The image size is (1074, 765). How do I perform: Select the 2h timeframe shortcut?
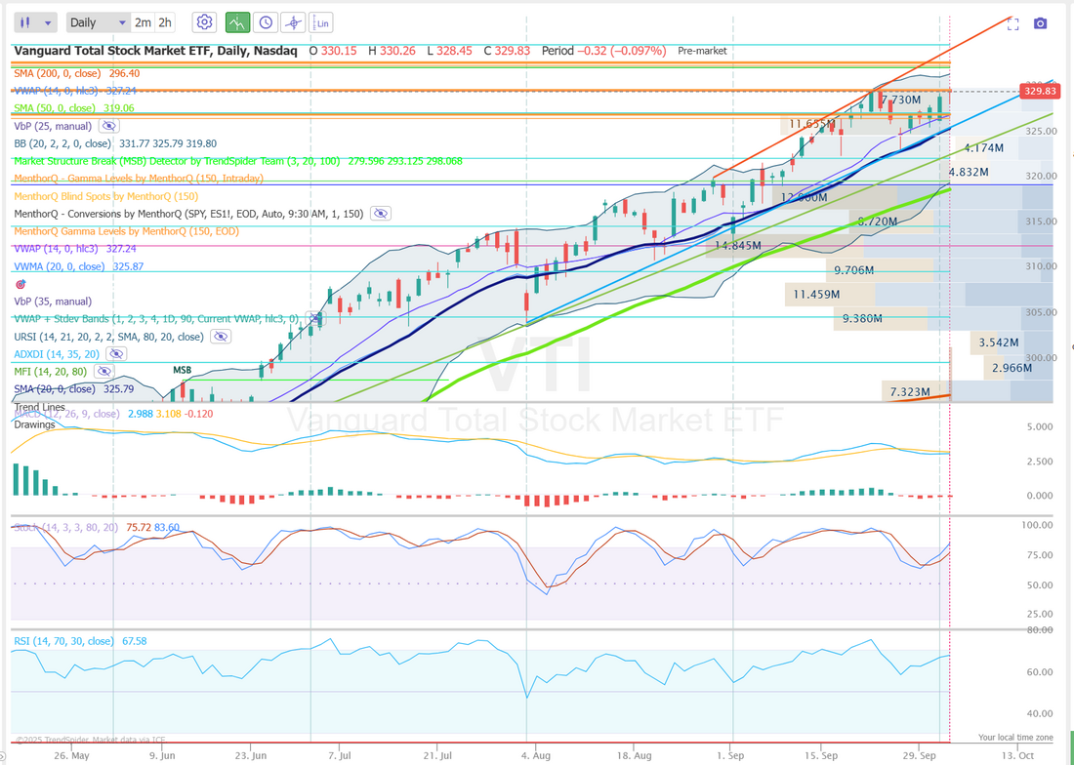165,22
